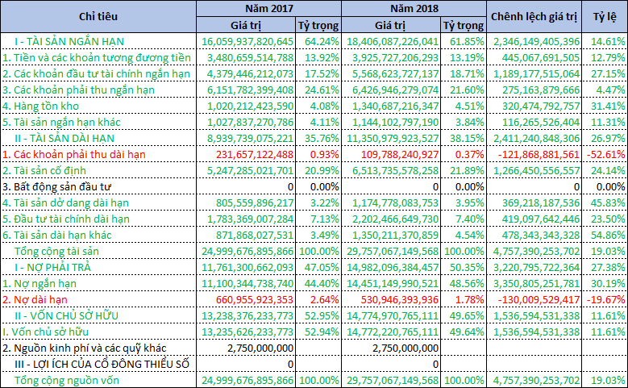Viewport: 628px width, 388px height.
Task: Click the 'Năm 2018' header cell
Action: coord(414,8)
